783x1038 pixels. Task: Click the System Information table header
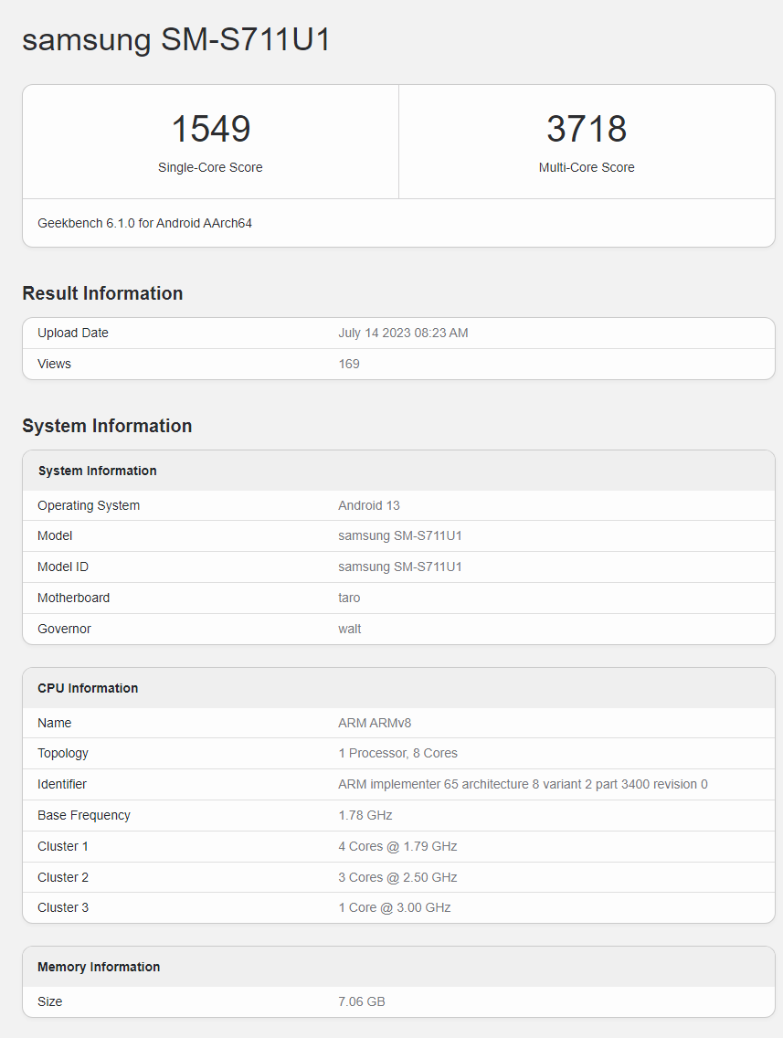point(97,471)
